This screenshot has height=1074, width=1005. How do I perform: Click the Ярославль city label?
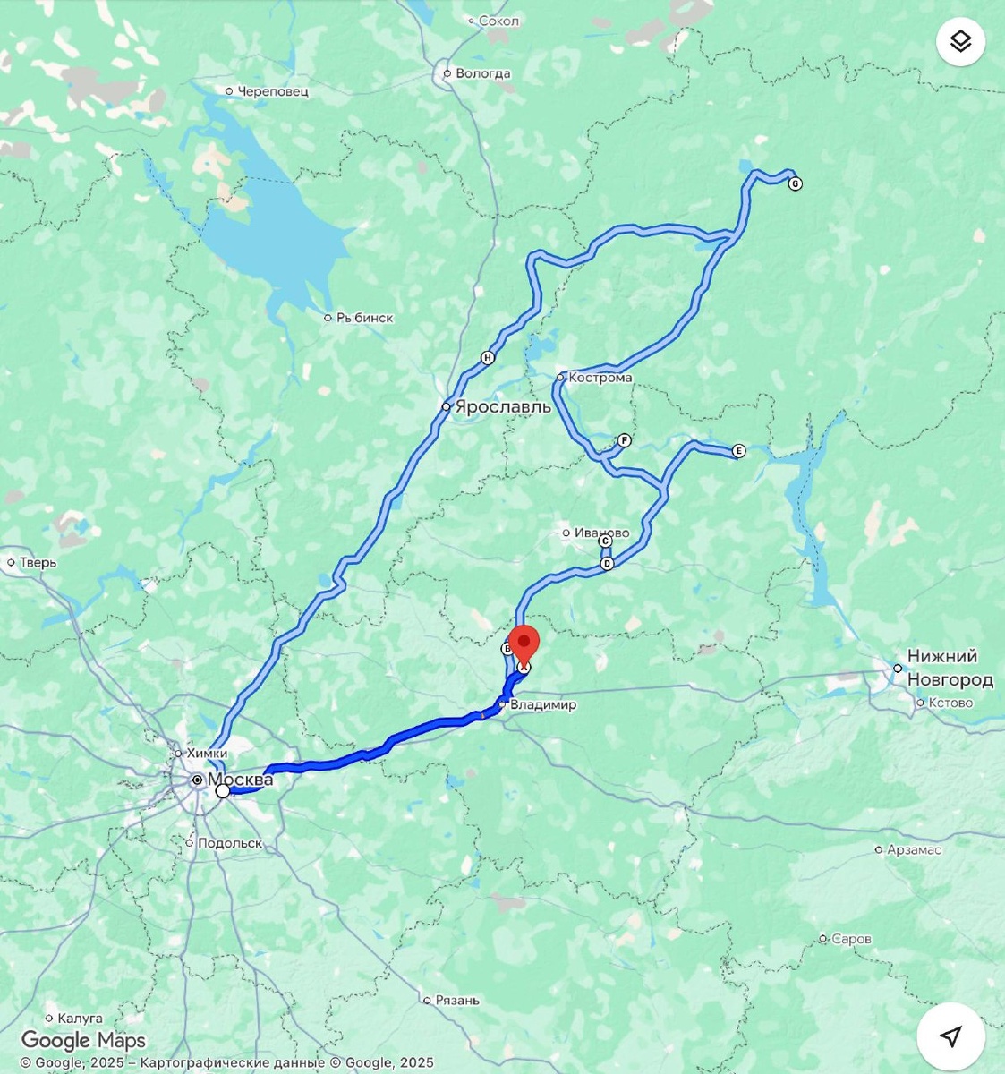tap(503, 406)
